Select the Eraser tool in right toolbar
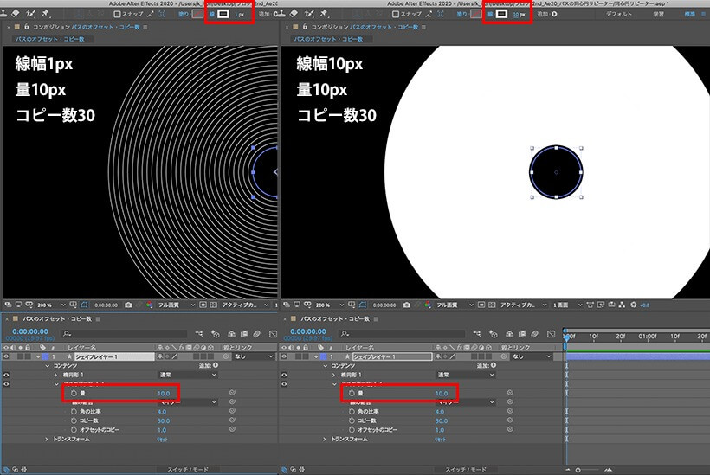710x475 pixels. [294, 14]
